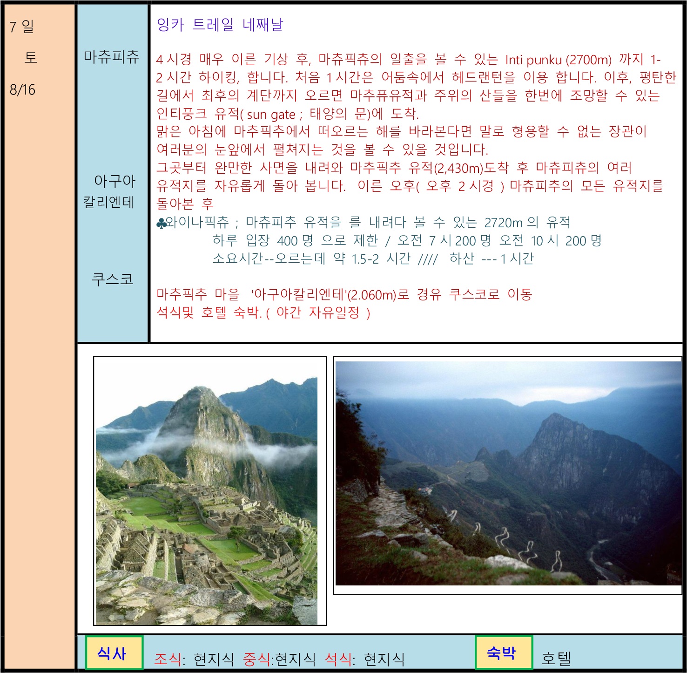Select the day label '7 일'

pos(21,27)
